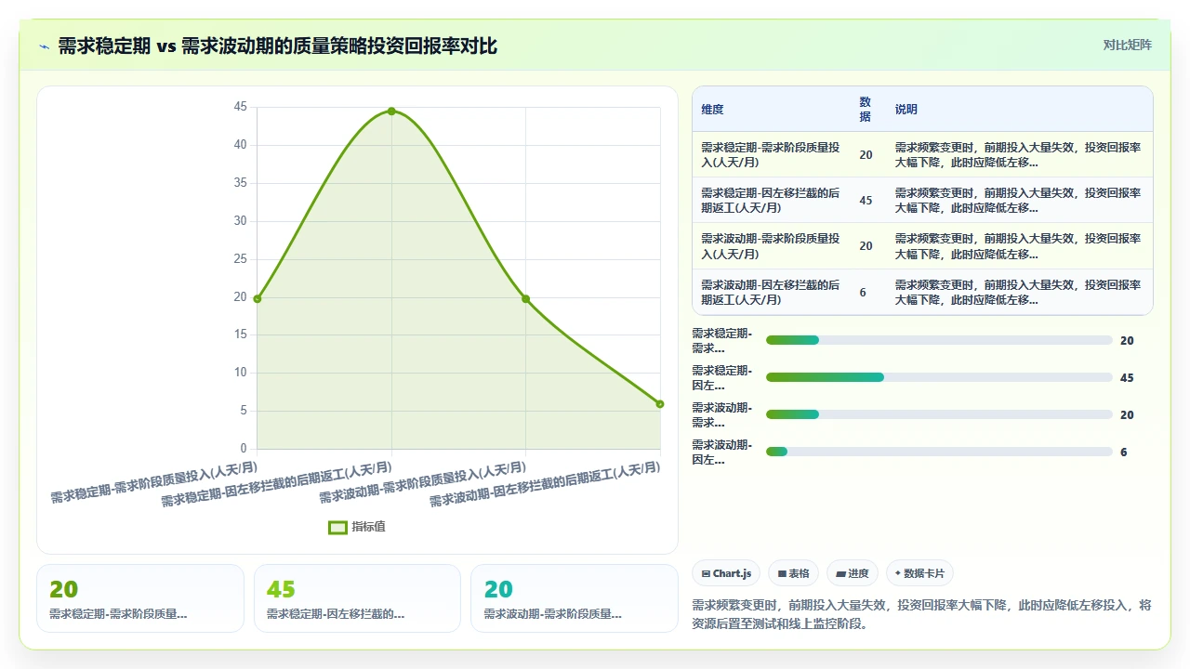Click the Chart.js tag icon
Viewport: 1190px width, 669px height.
point(706,574)
